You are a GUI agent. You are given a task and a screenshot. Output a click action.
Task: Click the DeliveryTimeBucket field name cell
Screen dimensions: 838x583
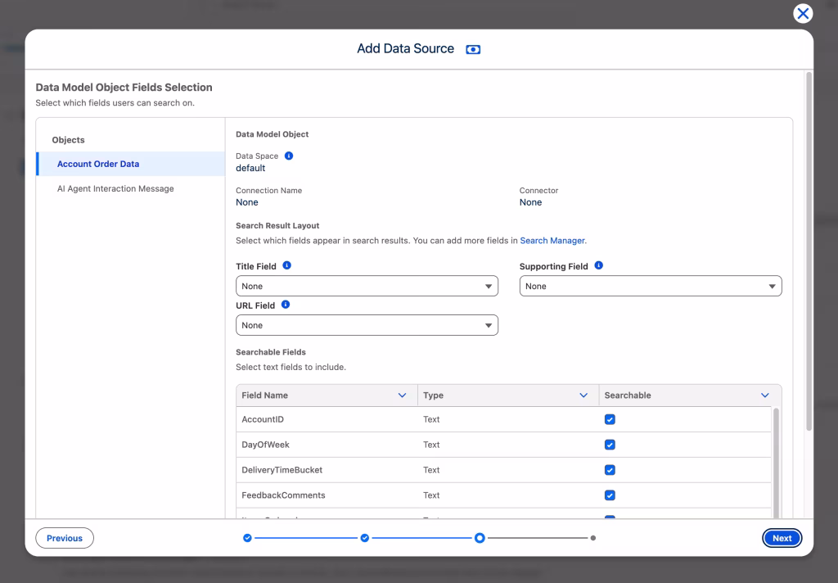[x=327, y=470]
